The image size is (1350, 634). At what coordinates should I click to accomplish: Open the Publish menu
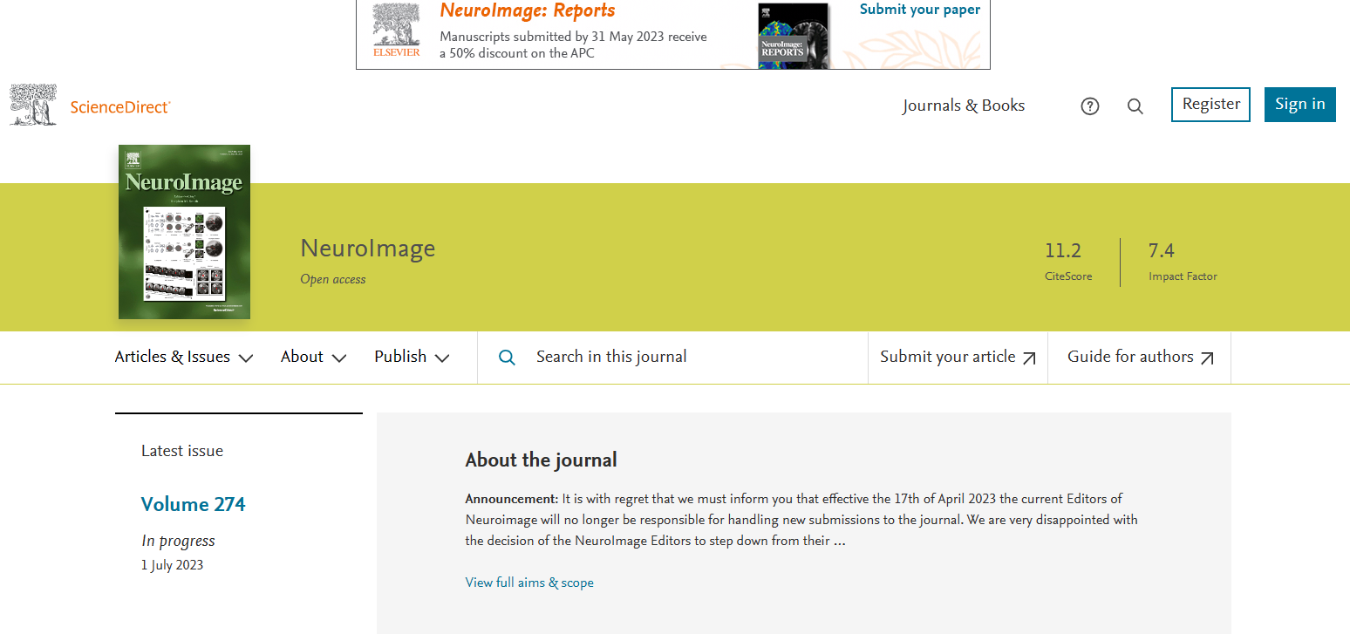412,357
